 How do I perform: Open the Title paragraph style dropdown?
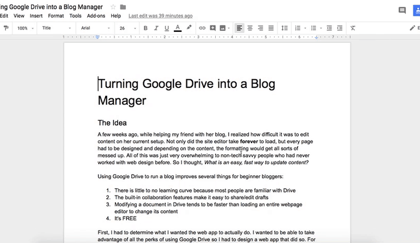coord(56,28)
